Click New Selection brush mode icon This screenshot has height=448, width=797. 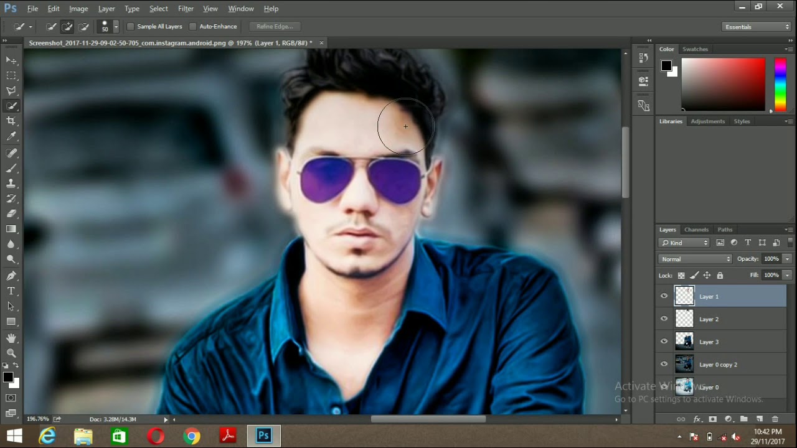51,27
